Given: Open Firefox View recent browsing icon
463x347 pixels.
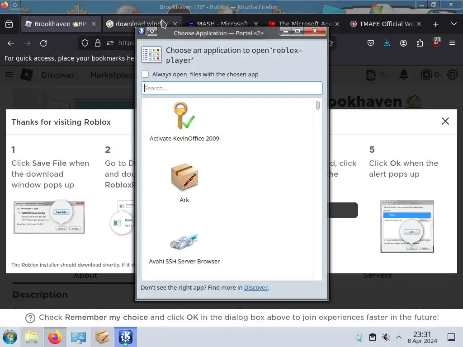Looking at the screenshot, I should [x=9, y=24].
